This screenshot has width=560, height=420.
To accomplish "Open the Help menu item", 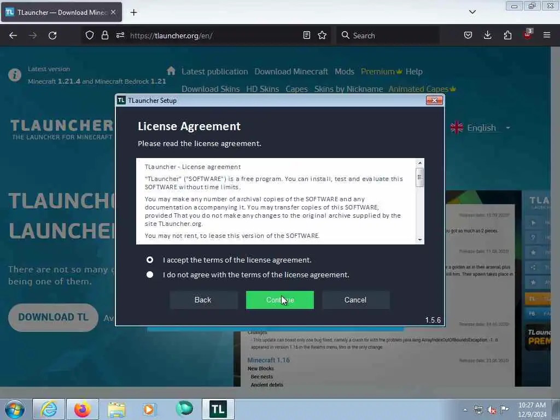I will click(x=414, y=72).
